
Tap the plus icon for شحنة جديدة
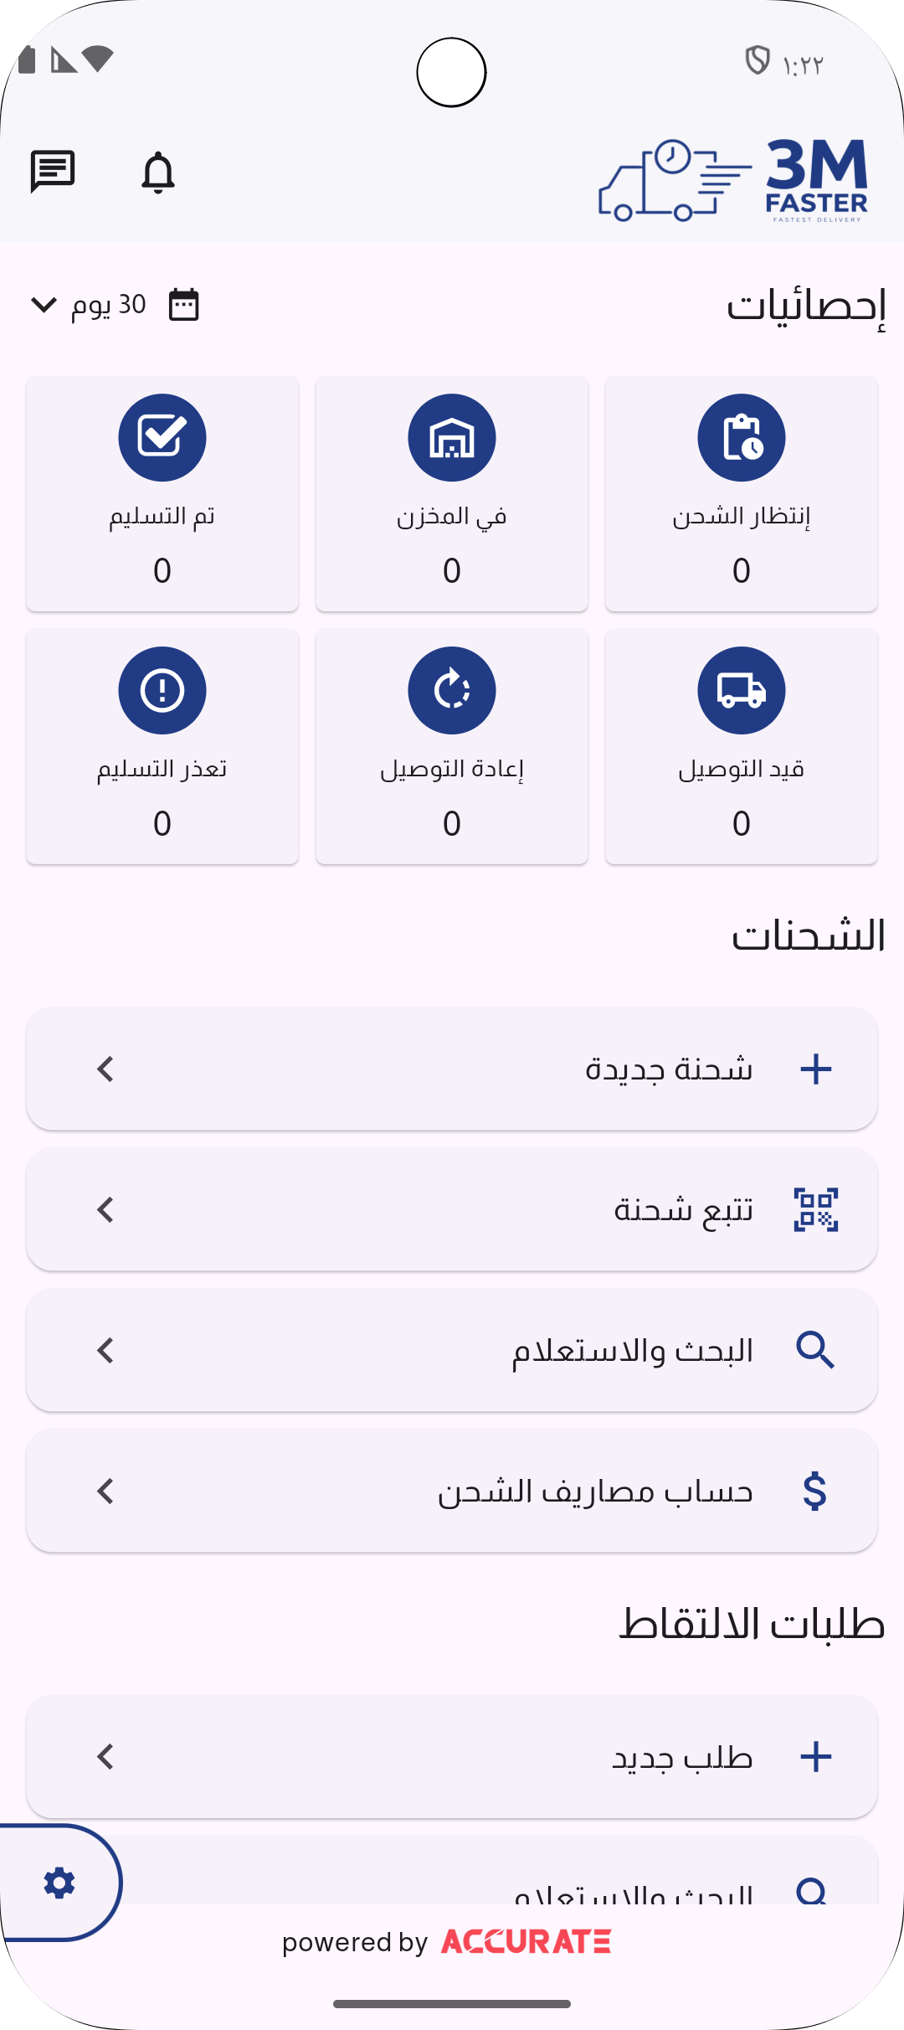pyautogui.click(x=816, y=1069)
